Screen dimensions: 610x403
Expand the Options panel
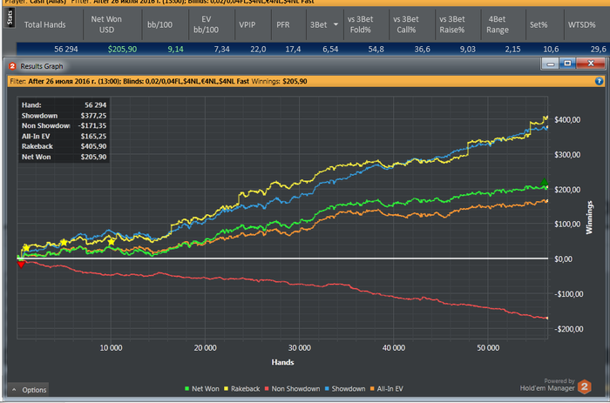coord(29,390)
